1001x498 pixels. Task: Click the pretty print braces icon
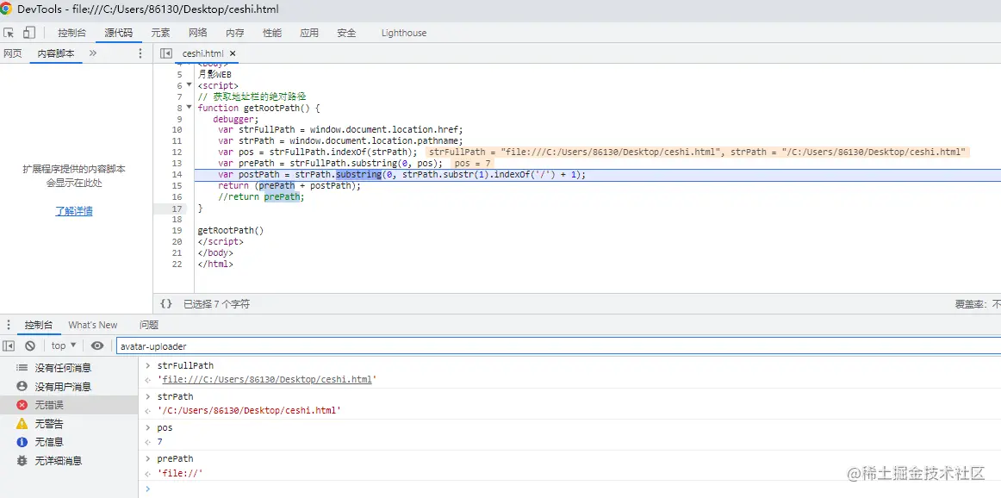coord(166,304)
